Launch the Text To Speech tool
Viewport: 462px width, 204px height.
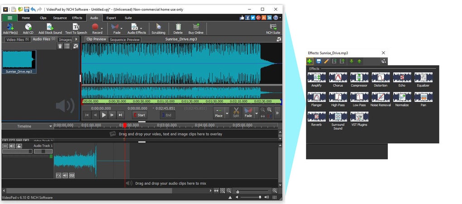[x=76, y=29]
